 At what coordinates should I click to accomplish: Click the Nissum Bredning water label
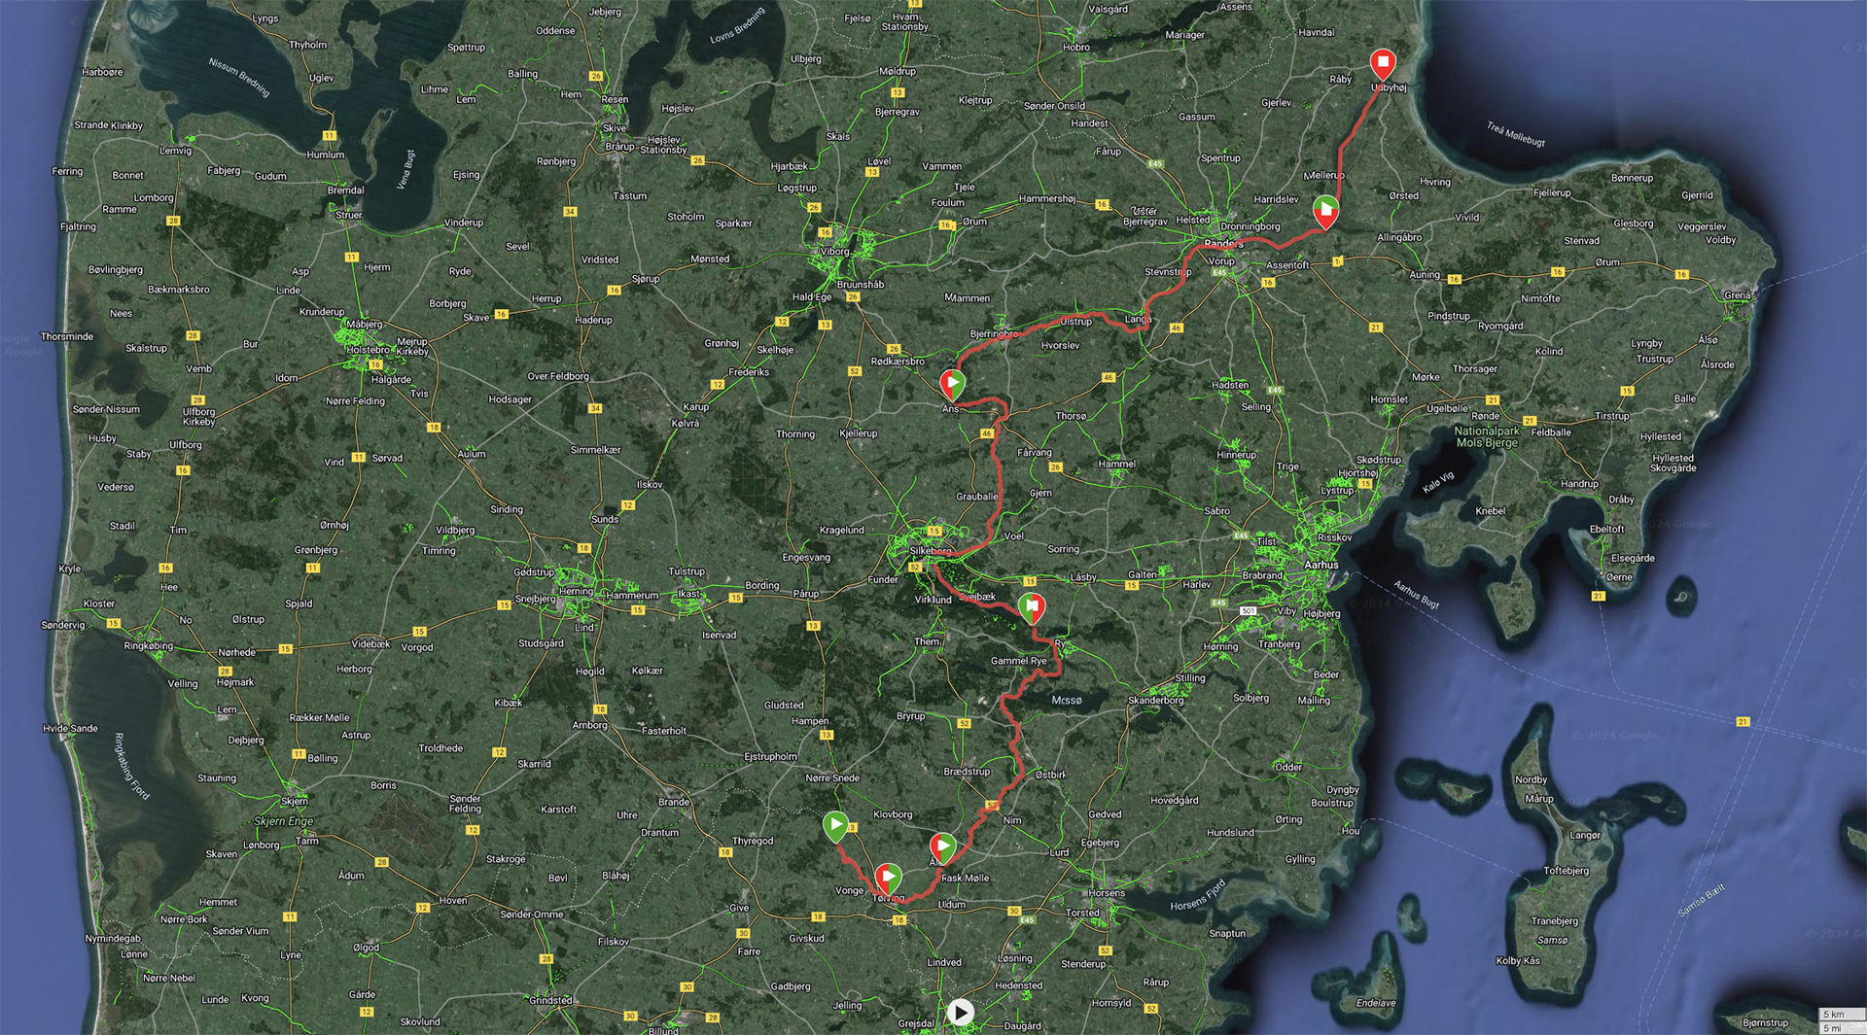(238, 77)
